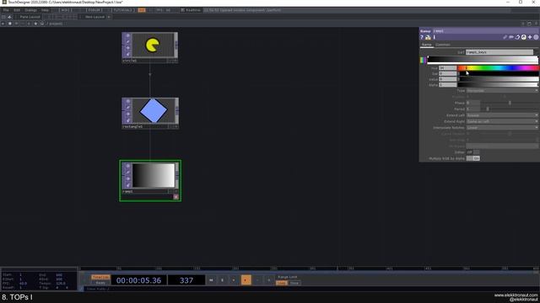Show operator info 'i' icon
The image size is (540, 303).
click(x=435, y=37)
